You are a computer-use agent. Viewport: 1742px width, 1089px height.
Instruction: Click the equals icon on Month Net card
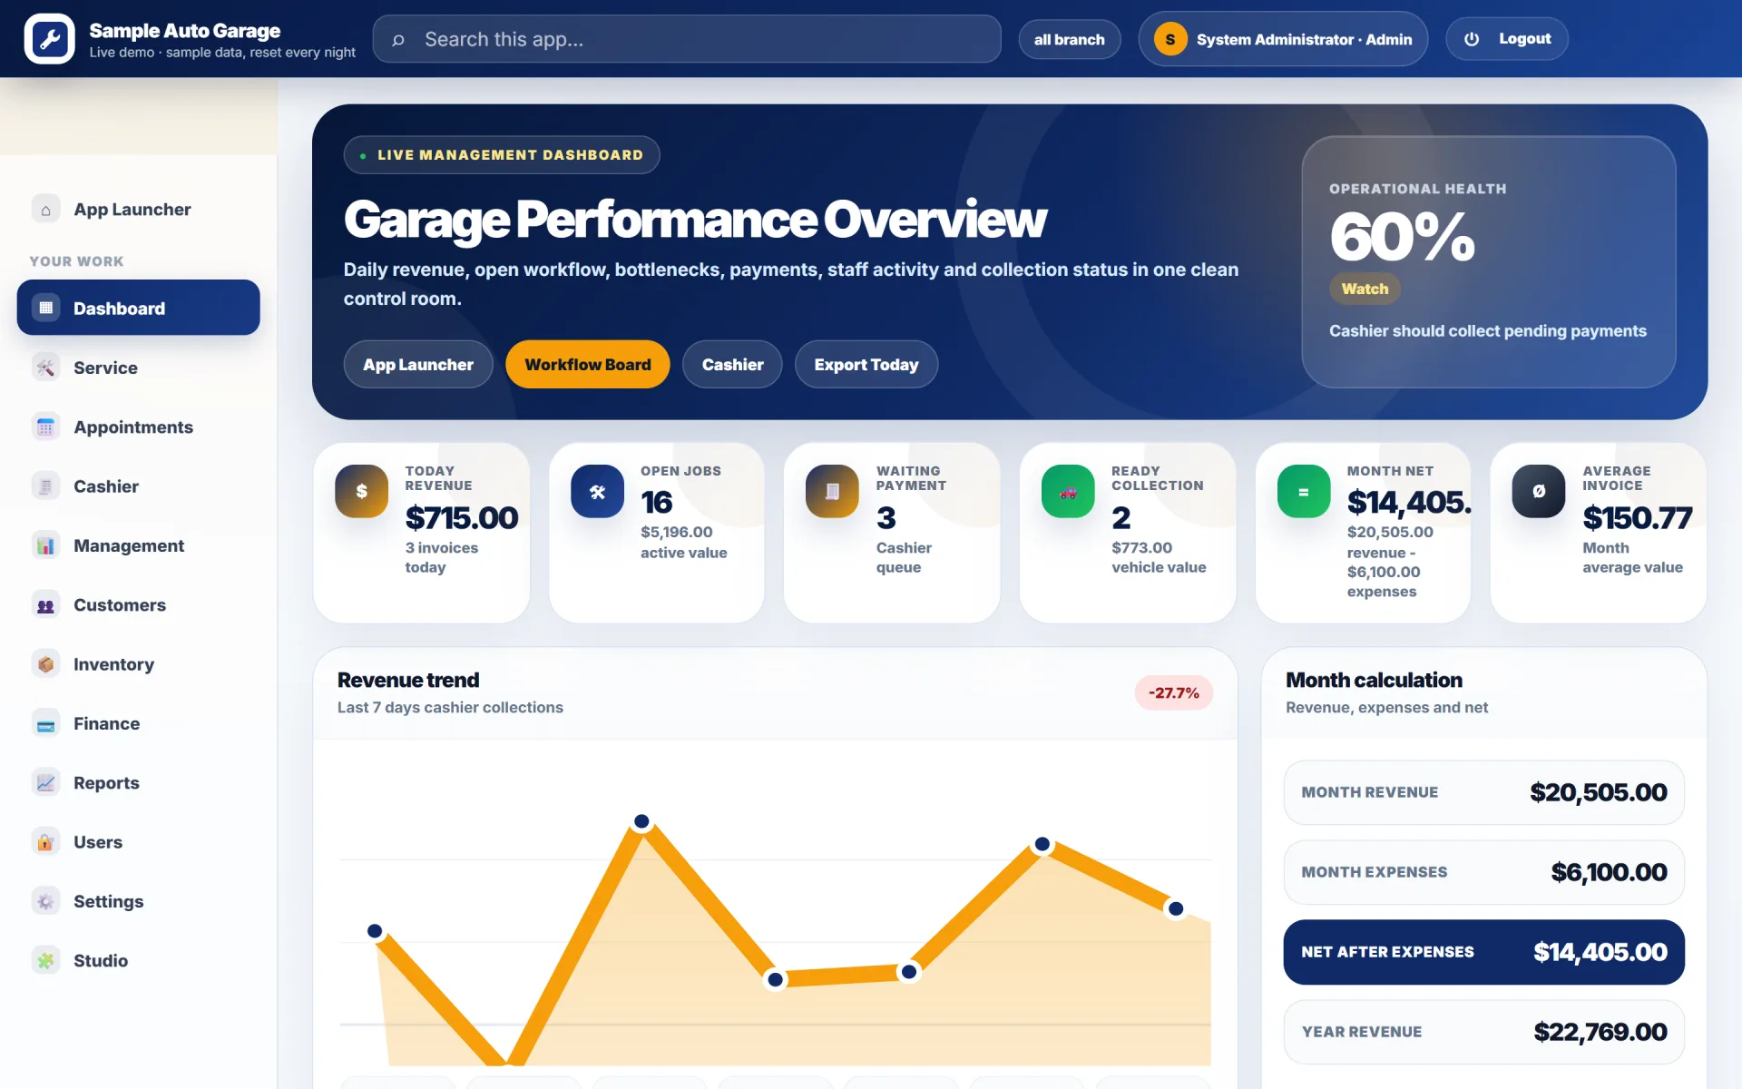tap(1304, 491)
